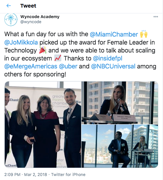Open the @MiamiChamber mention
Image resolution: width=163 pixels, height=180 pixels.
click(114, 34)
